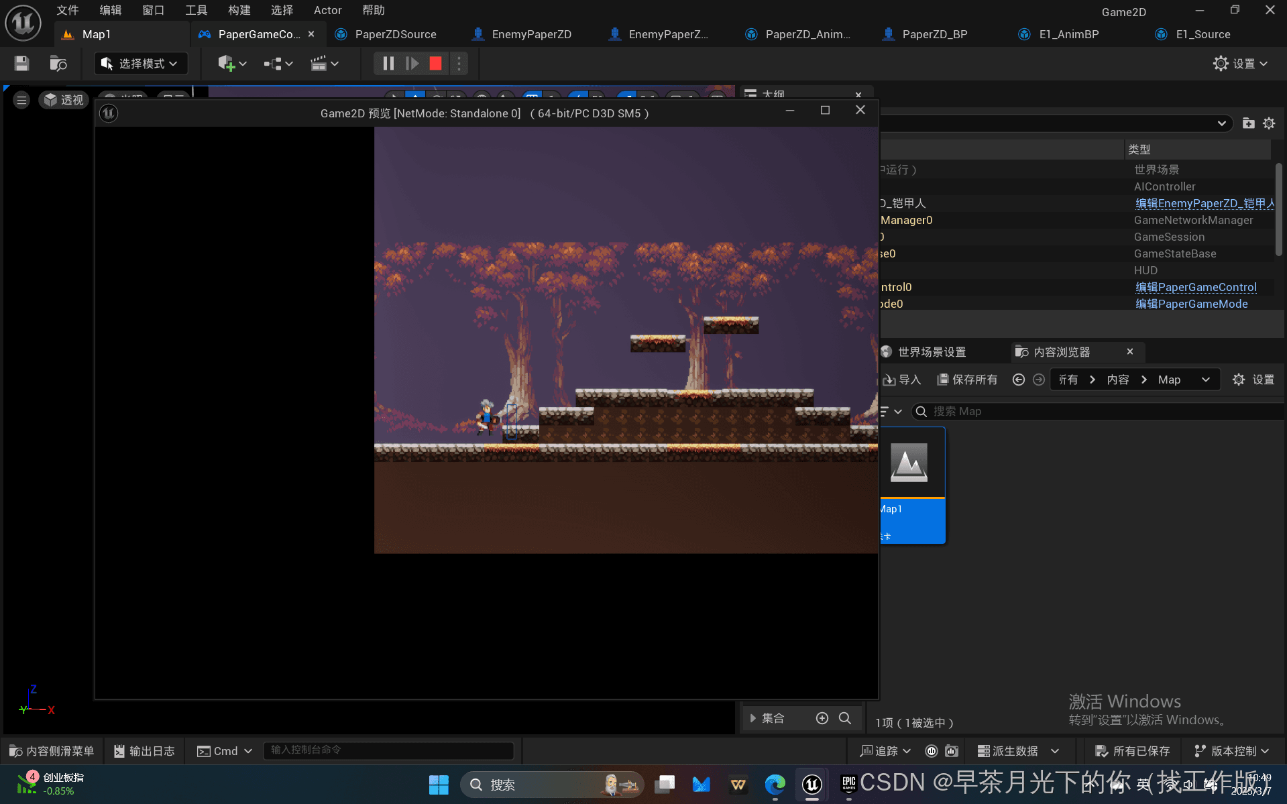Switch to the E1_AnimBP tab
1287x804 pixels.
(1068, 34)
